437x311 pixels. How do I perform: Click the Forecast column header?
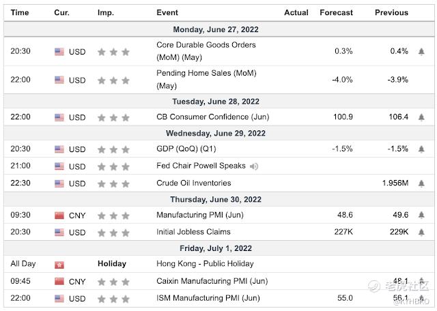point(336,12)
